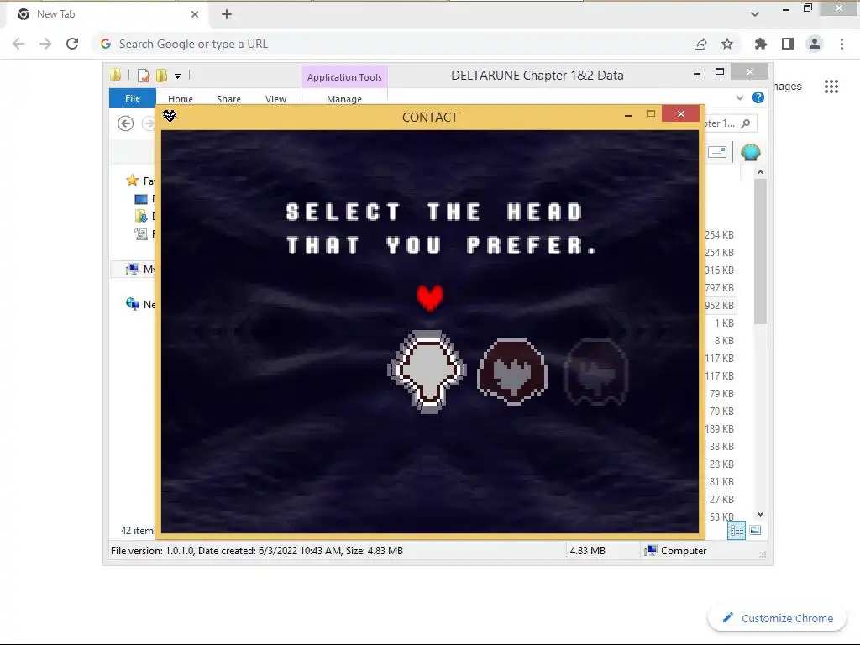860x645 pixels.
Task: Click Explorer scrollbar up arrow
Action: [760, 172]
